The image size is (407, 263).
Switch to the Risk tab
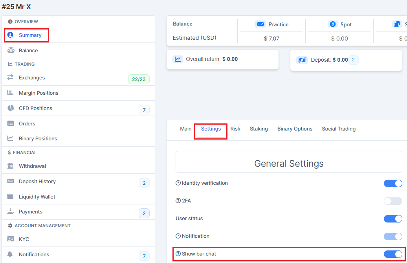[x=235, y=129]
